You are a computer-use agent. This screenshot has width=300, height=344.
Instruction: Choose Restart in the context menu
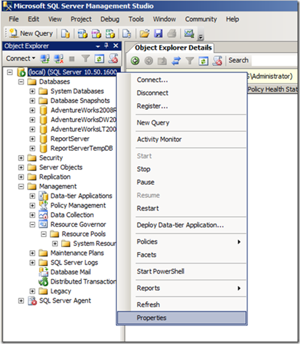click(181, 208)
